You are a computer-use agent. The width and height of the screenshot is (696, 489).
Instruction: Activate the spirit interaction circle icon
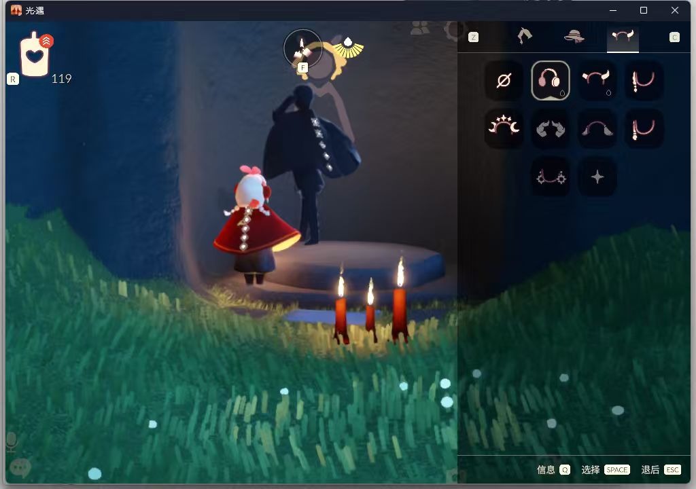click(302, 49)
